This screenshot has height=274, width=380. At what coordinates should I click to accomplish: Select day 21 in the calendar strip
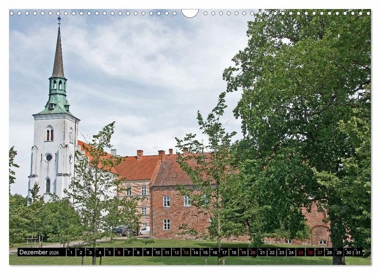tap(263, 252)
